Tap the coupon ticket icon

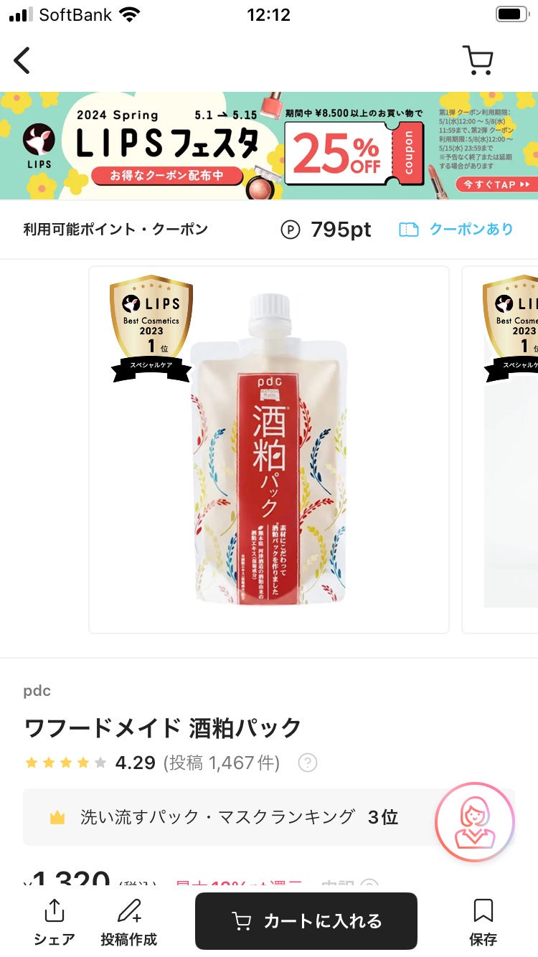coord(408,230)
